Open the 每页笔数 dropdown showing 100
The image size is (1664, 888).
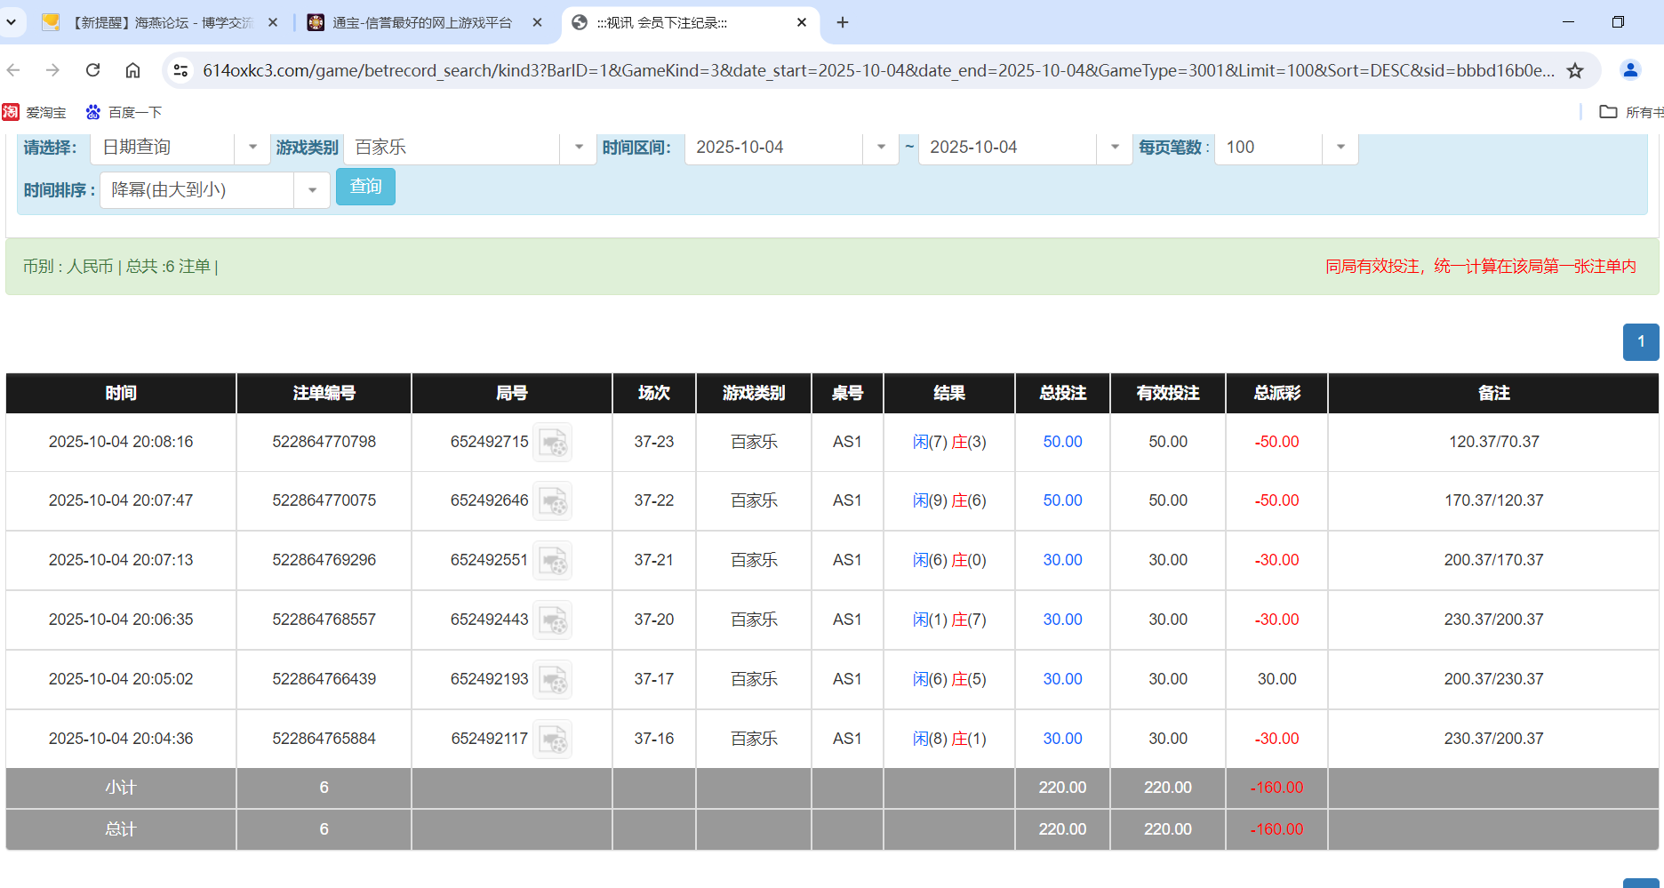tap(1340, 148)
